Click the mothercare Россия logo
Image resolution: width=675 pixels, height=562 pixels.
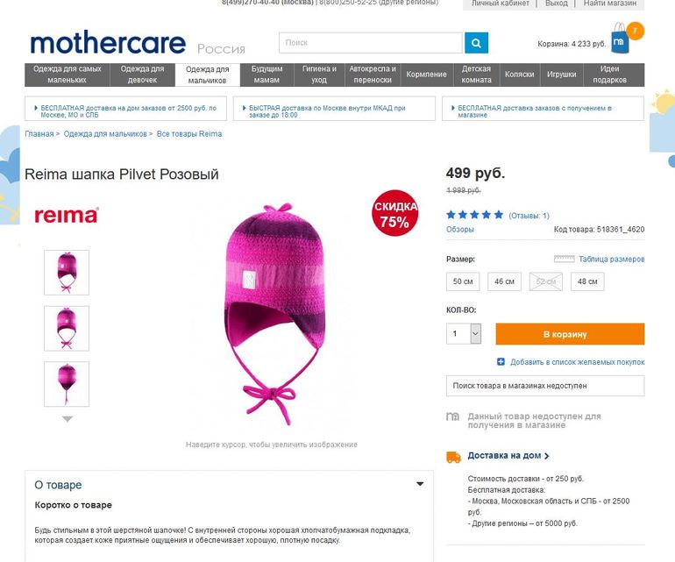point(138,44)
